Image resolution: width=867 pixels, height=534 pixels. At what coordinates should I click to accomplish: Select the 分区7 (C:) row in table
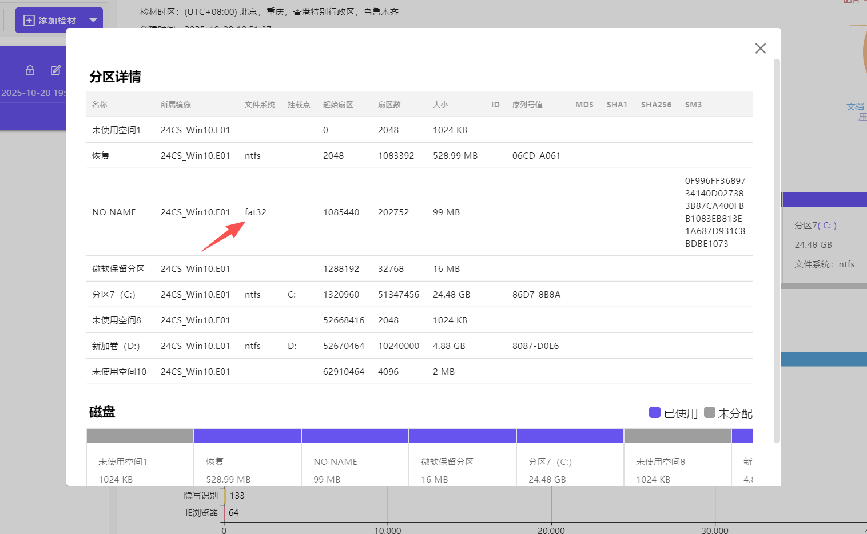(x=114, y=295)
